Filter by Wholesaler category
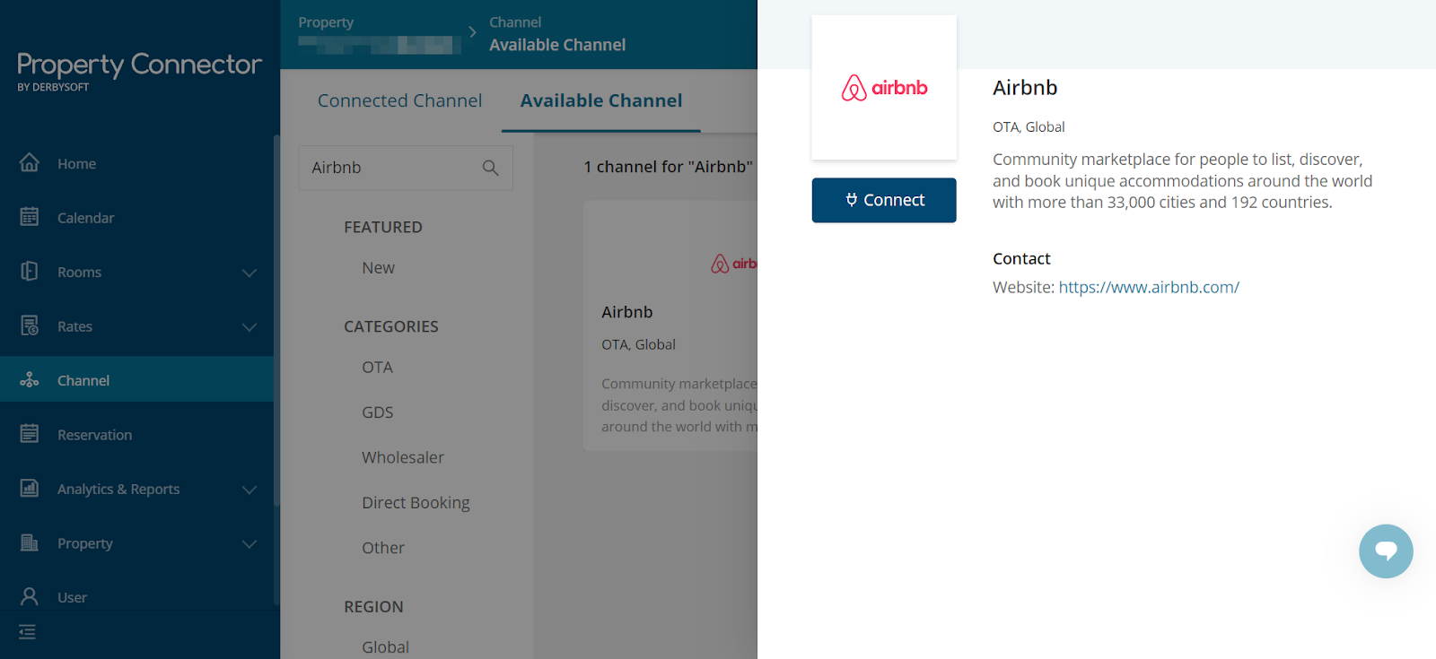Screen dimensions: 1436x659 tap(403, 457)
